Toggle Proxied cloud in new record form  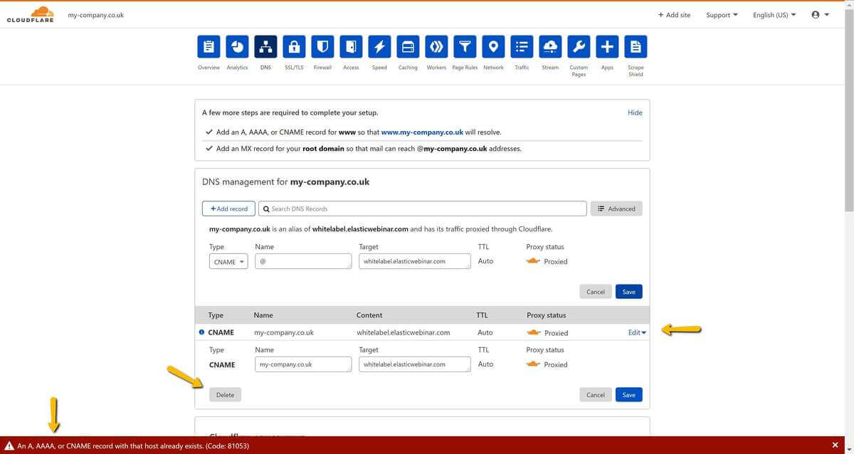tap(534, 261)
